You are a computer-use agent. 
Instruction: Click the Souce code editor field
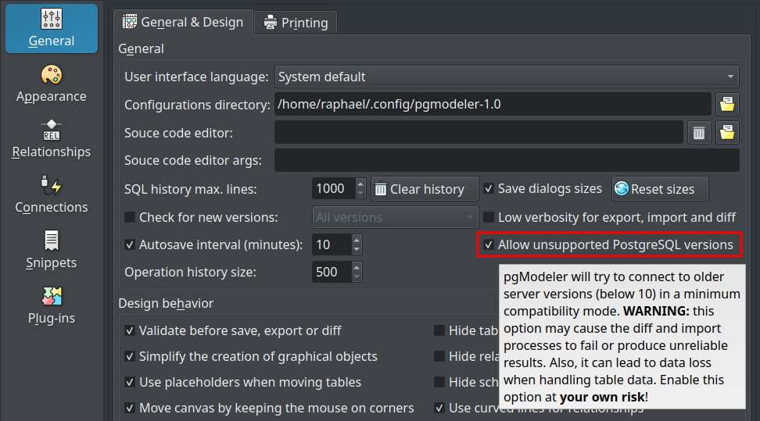[479, 133]
